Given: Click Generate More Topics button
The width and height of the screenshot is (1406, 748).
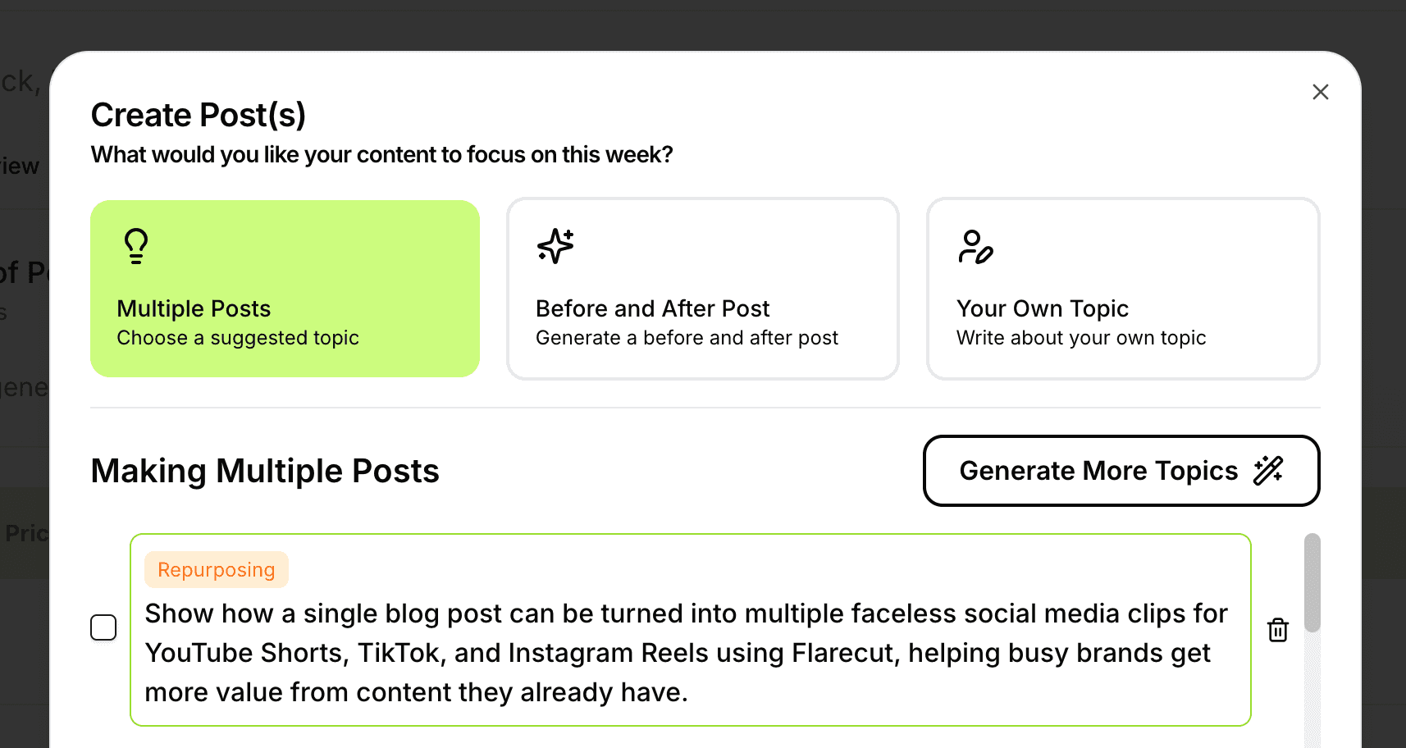Looking at the screenshot, I should click(x=1121, y=471).
